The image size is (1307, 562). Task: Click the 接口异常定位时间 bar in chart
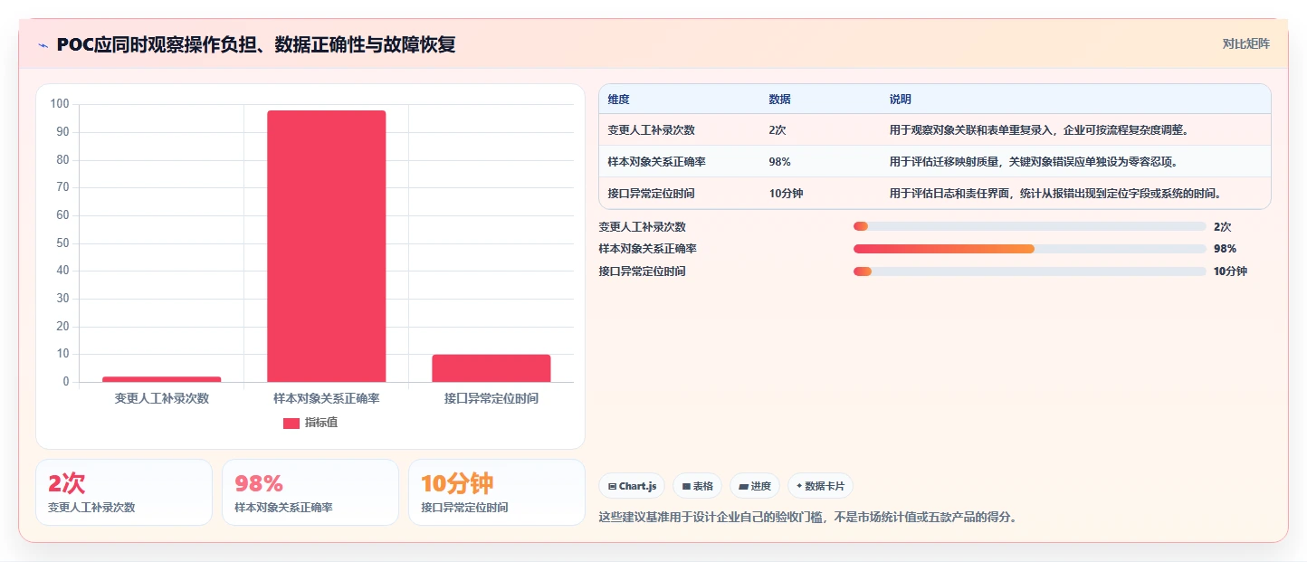coord(491,368)
